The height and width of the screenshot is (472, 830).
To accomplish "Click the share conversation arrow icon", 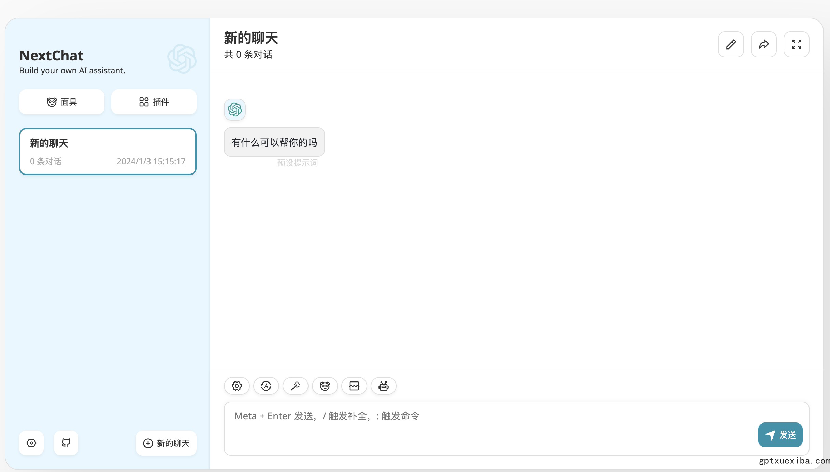I will point(763,44).
